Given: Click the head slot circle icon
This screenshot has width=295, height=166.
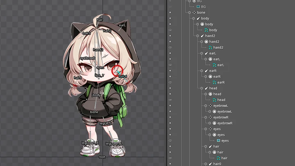Looking at the screenshot, I should click(x=211, y=94).
